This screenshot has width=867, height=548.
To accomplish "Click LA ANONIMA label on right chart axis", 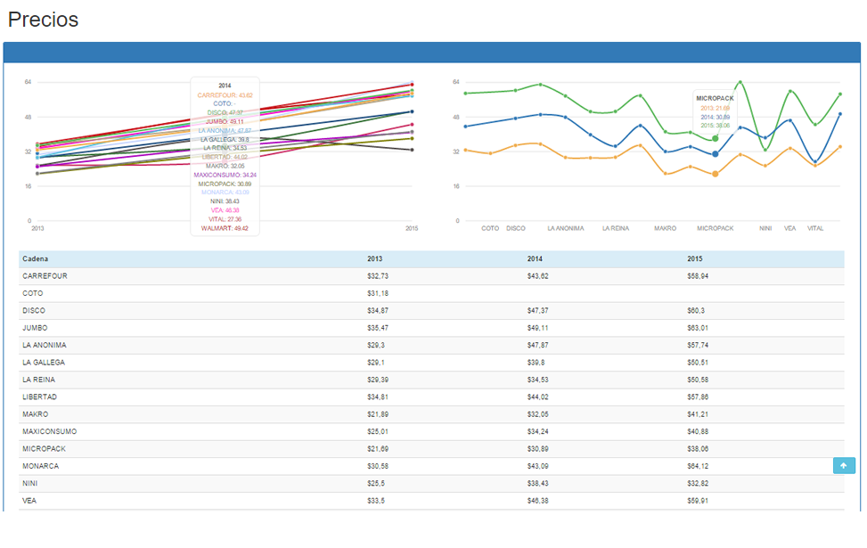I will (566, 228).
